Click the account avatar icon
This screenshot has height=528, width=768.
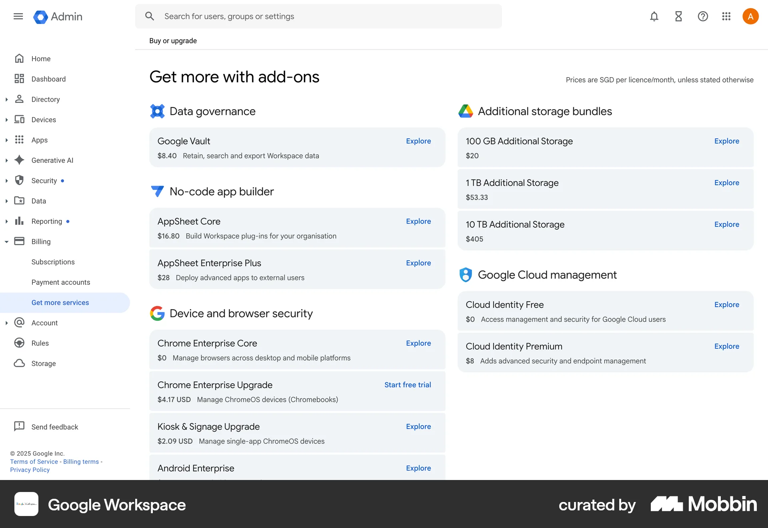click(750, 16)
